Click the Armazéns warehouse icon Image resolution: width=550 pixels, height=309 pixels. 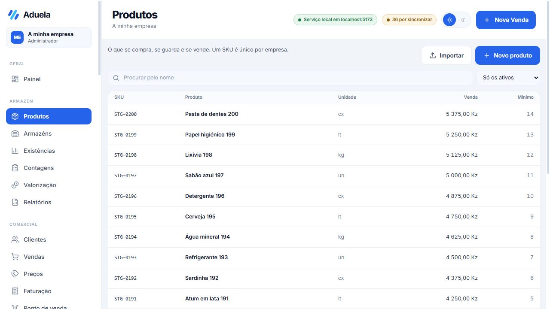(x=15, y=133)
